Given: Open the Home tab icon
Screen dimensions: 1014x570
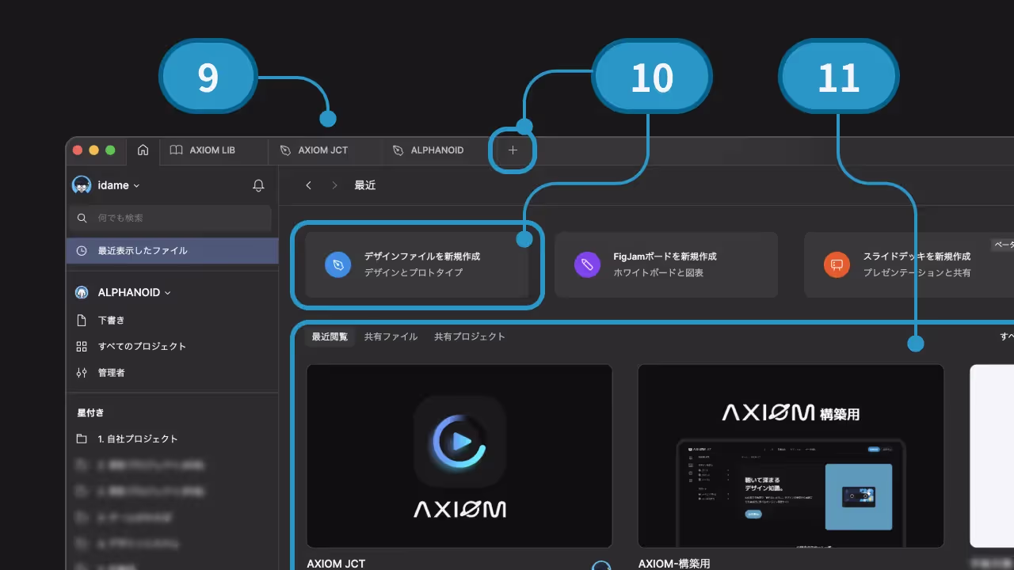Looking at the screenshot, I should tap(143, 150).
